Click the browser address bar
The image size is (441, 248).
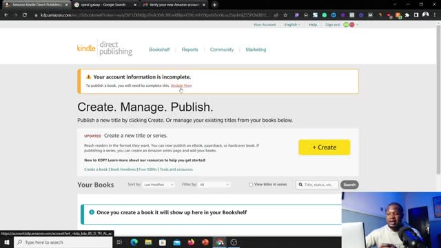[154, 15]
